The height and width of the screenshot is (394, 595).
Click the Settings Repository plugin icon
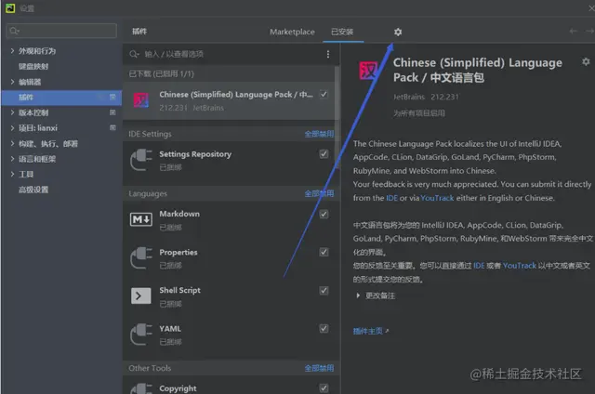coord(140,160)
